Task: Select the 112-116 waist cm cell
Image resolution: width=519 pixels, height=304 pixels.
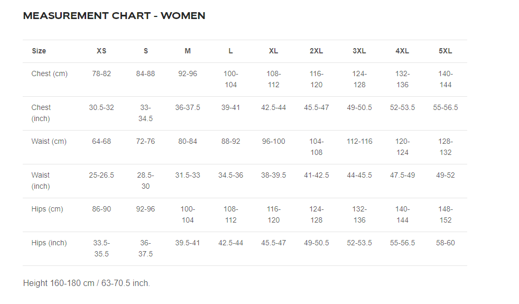Action: coord(359,141)
